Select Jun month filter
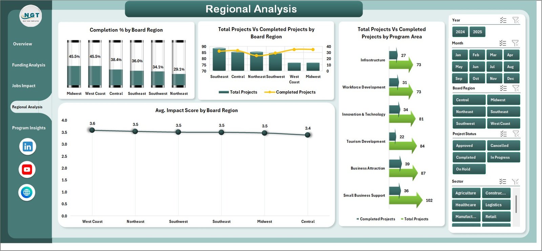Viewport: 542px width, 251px height. [477, 67]
